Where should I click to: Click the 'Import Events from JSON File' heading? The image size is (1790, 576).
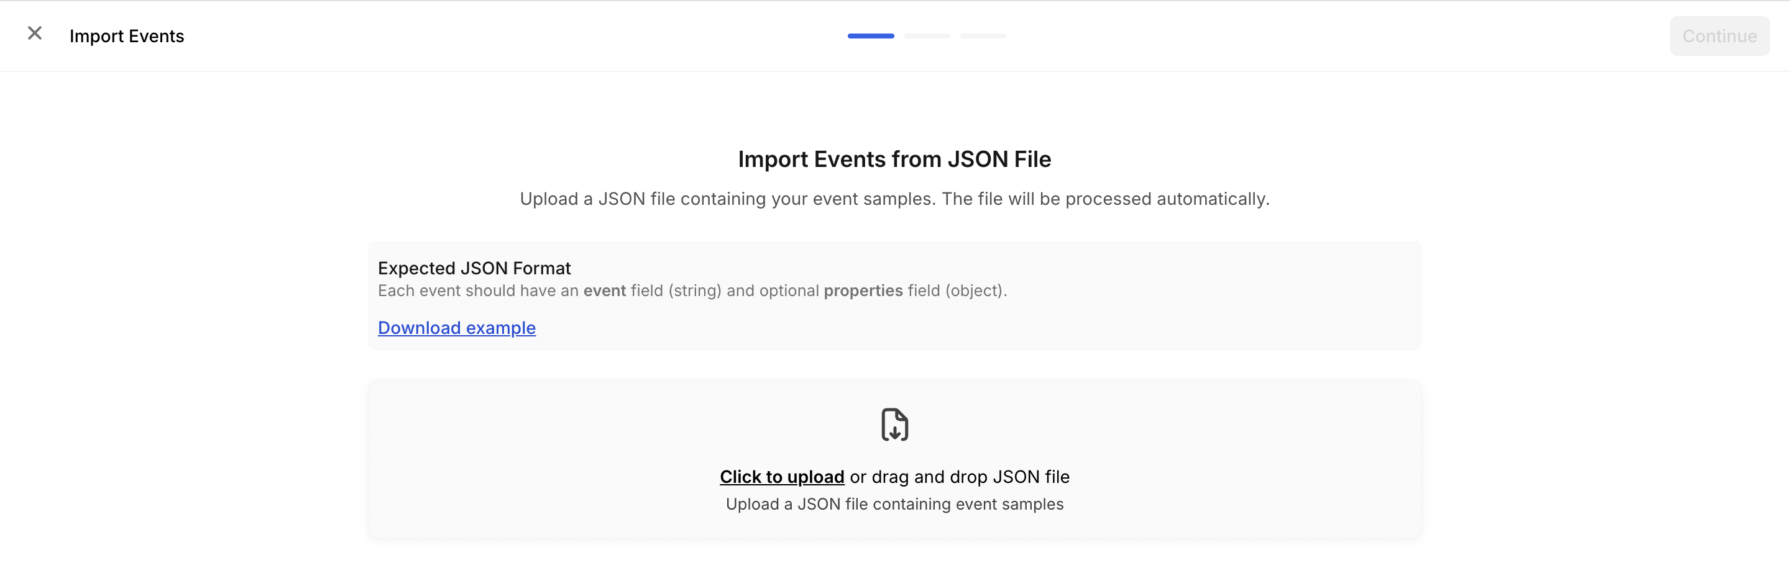point(894,160)
